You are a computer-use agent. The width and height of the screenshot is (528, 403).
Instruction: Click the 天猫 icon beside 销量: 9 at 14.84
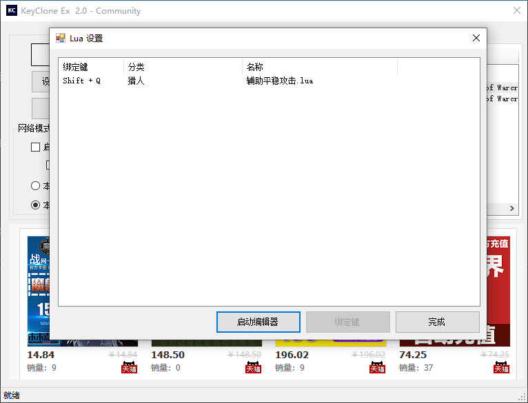tap(129, 367)
